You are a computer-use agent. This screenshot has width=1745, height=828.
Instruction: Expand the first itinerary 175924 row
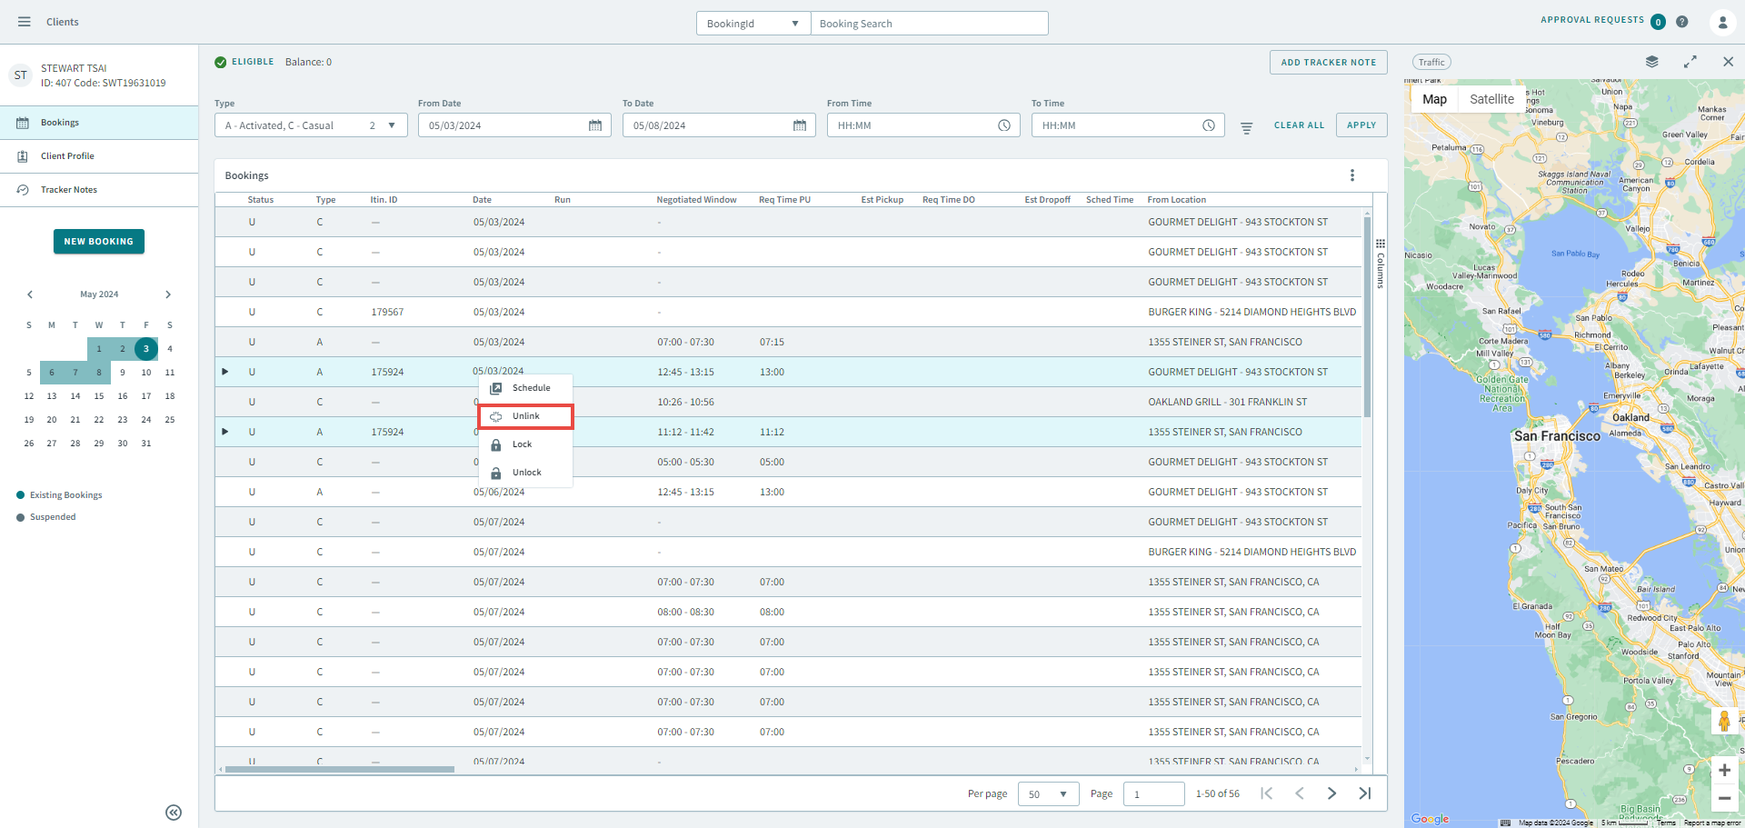225,372
